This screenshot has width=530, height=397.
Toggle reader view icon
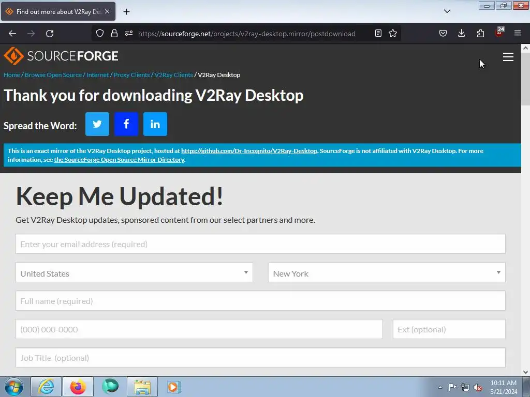click(x=378, y=33)
